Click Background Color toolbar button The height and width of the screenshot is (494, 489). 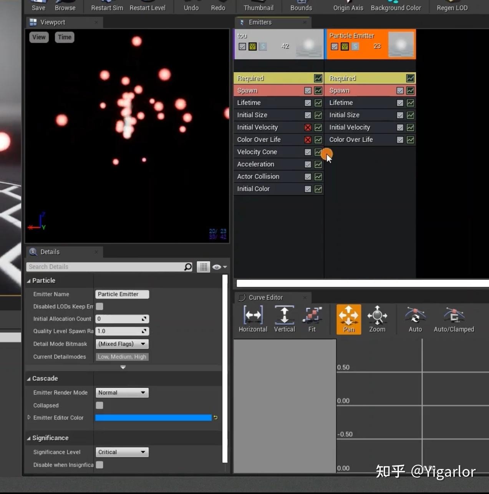[396, 7]
